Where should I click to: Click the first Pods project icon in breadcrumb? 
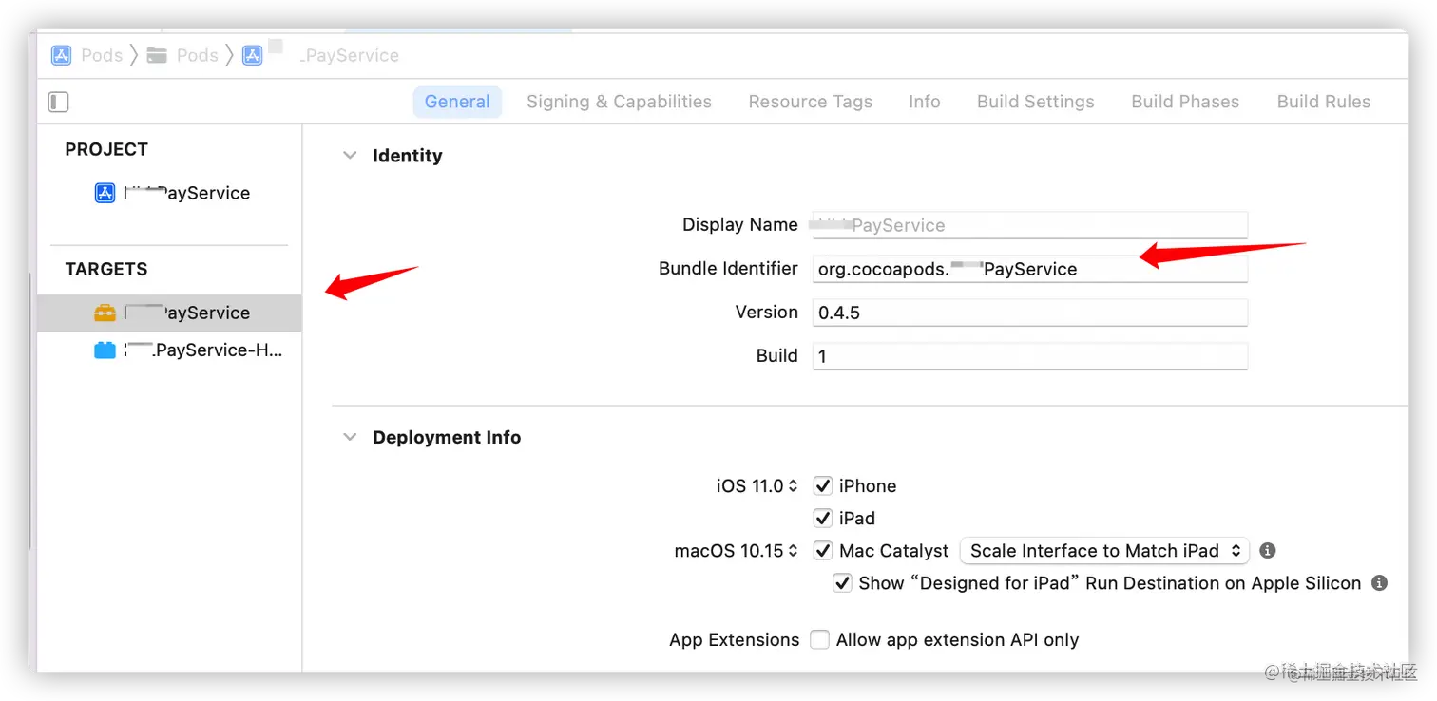click(61, 55)
